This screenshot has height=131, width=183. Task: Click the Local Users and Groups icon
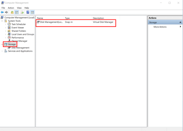pos(9,34)
